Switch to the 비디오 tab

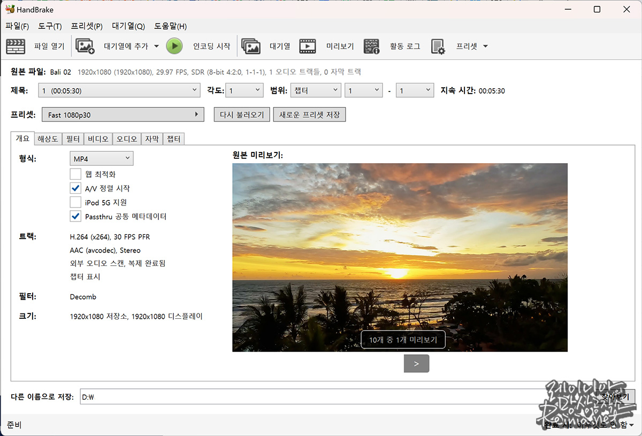click(98, 138)
